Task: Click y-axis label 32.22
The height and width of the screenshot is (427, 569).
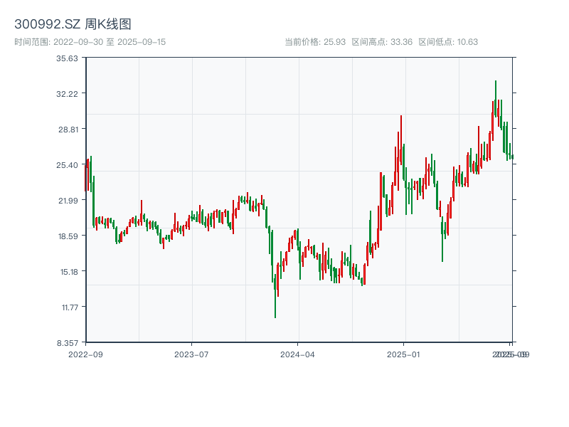Action: [67, 94]
